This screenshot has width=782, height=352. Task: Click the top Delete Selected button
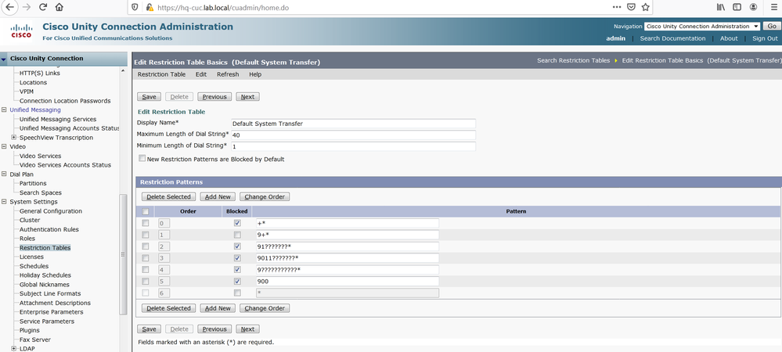click(168, 197)
